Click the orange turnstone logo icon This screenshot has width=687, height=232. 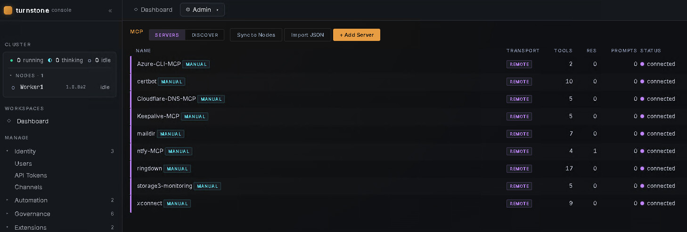(8, 10)
